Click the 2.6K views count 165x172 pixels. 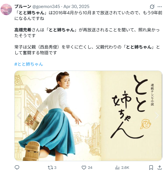coord(125,168)
